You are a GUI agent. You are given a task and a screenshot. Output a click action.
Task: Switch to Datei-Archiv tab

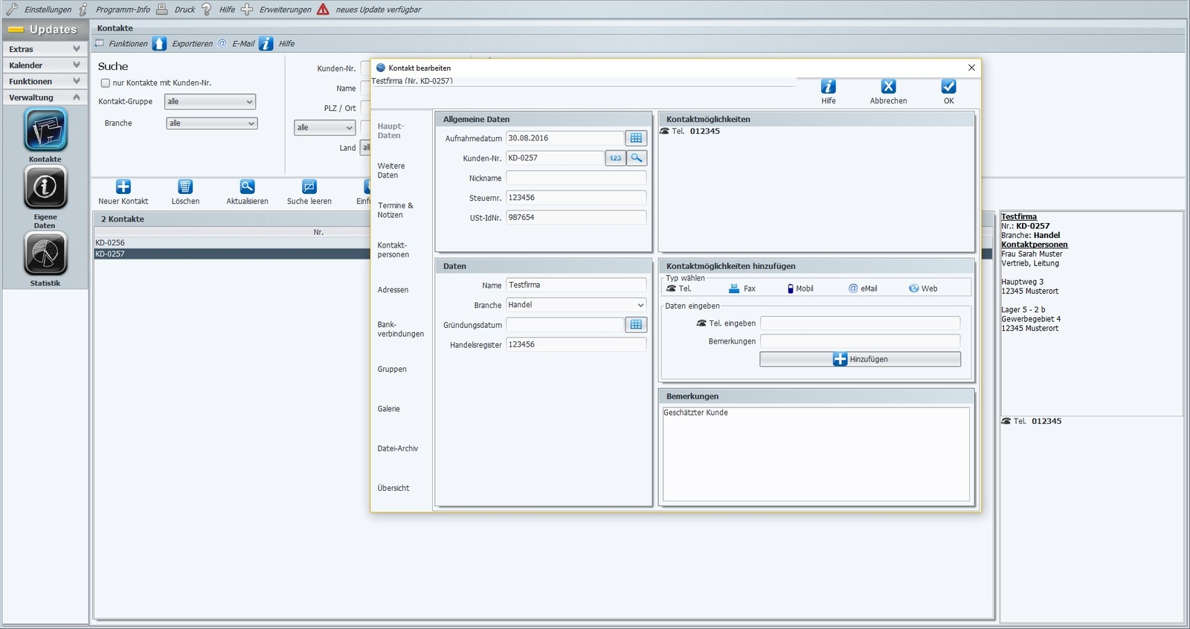[x=398, y=449]
